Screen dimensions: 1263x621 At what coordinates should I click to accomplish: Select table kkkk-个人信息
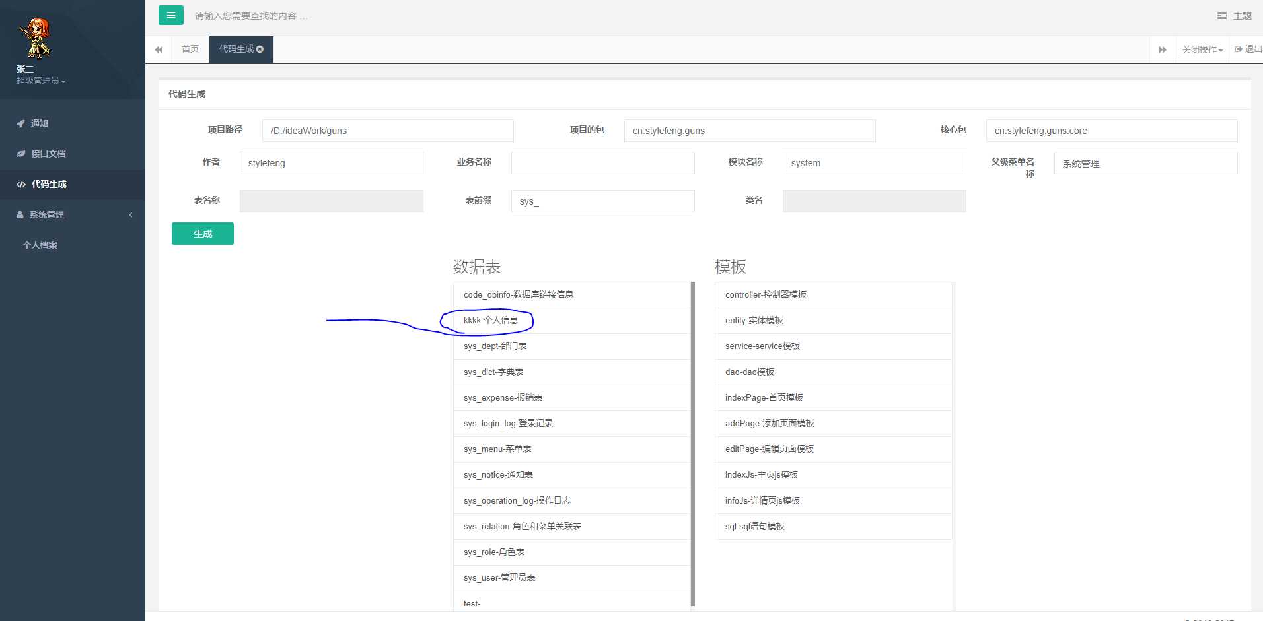tap(572, 321)
